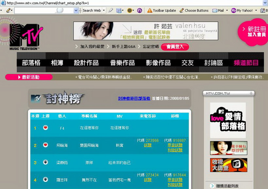Open the 交友 navigation tab

click(188, 63)
